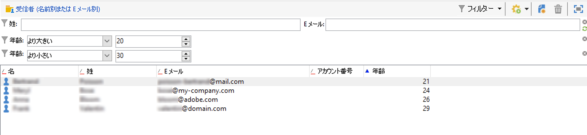Click the new recipient document icon
The width and height of the screenshot is (587, 135).
coord(542,9)
